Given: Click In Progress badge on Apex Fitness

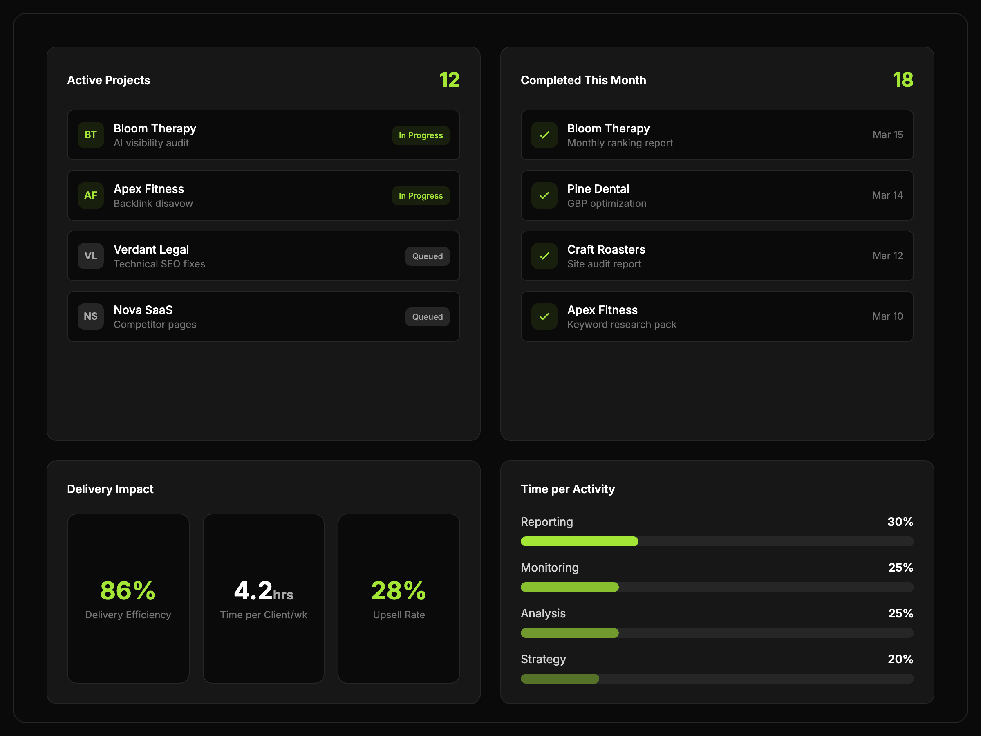Looking at the screenshot, I should (x=421, y=195).
